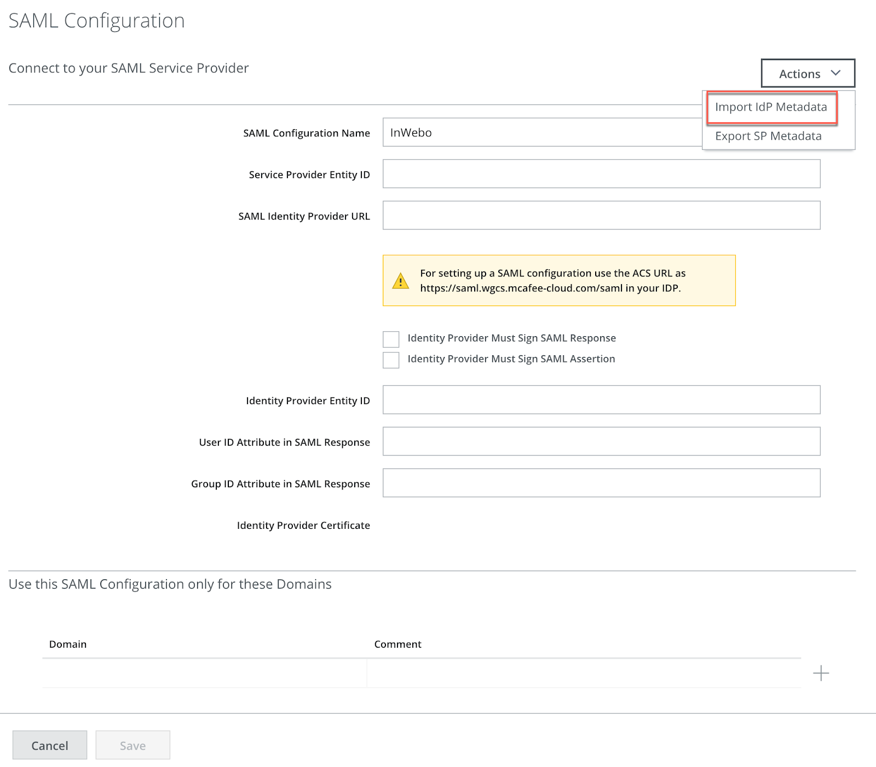The width and height of the screenshot is (876, 767).
Task: Select Import IdP Metadata from the menu
Action: [x=770, y=107]
